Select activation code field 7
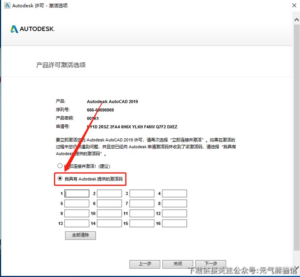The height and width of the screenshot is (277, 300). 142,203
